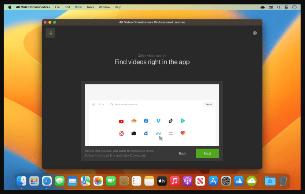Select the Facebook service icon
Screen dimensions: 305x194
tap(146, 121)
